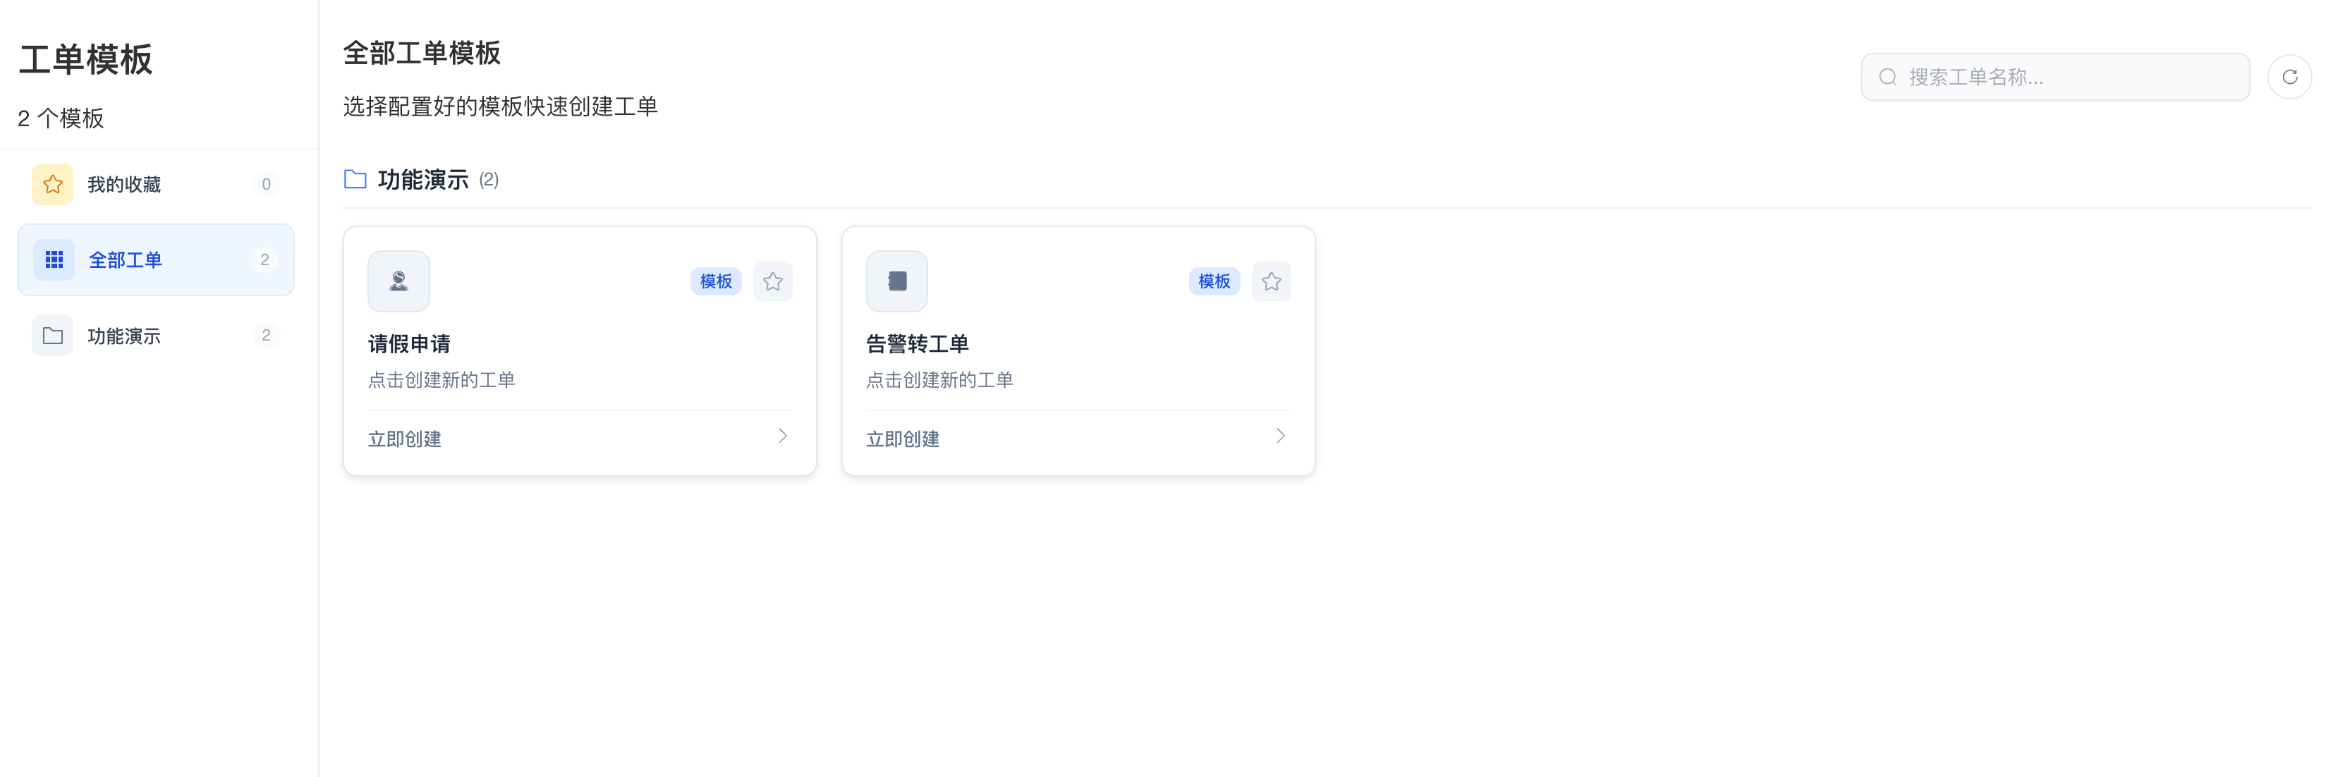Screen dimensions: 2326x777
Task: Expand 告警转工单 card via its chevron arrow
Action: pos(1280,436)
